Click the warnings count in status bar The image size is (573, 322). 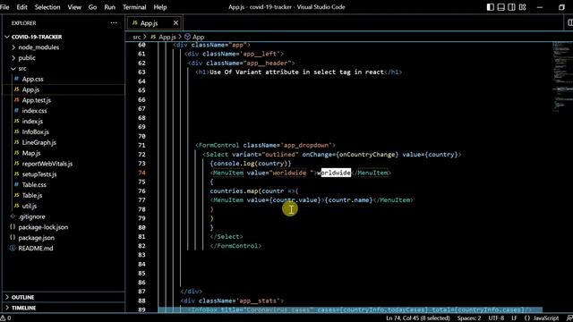5,318
